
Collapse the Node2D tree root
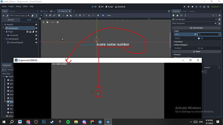click(x=3, y=25)
